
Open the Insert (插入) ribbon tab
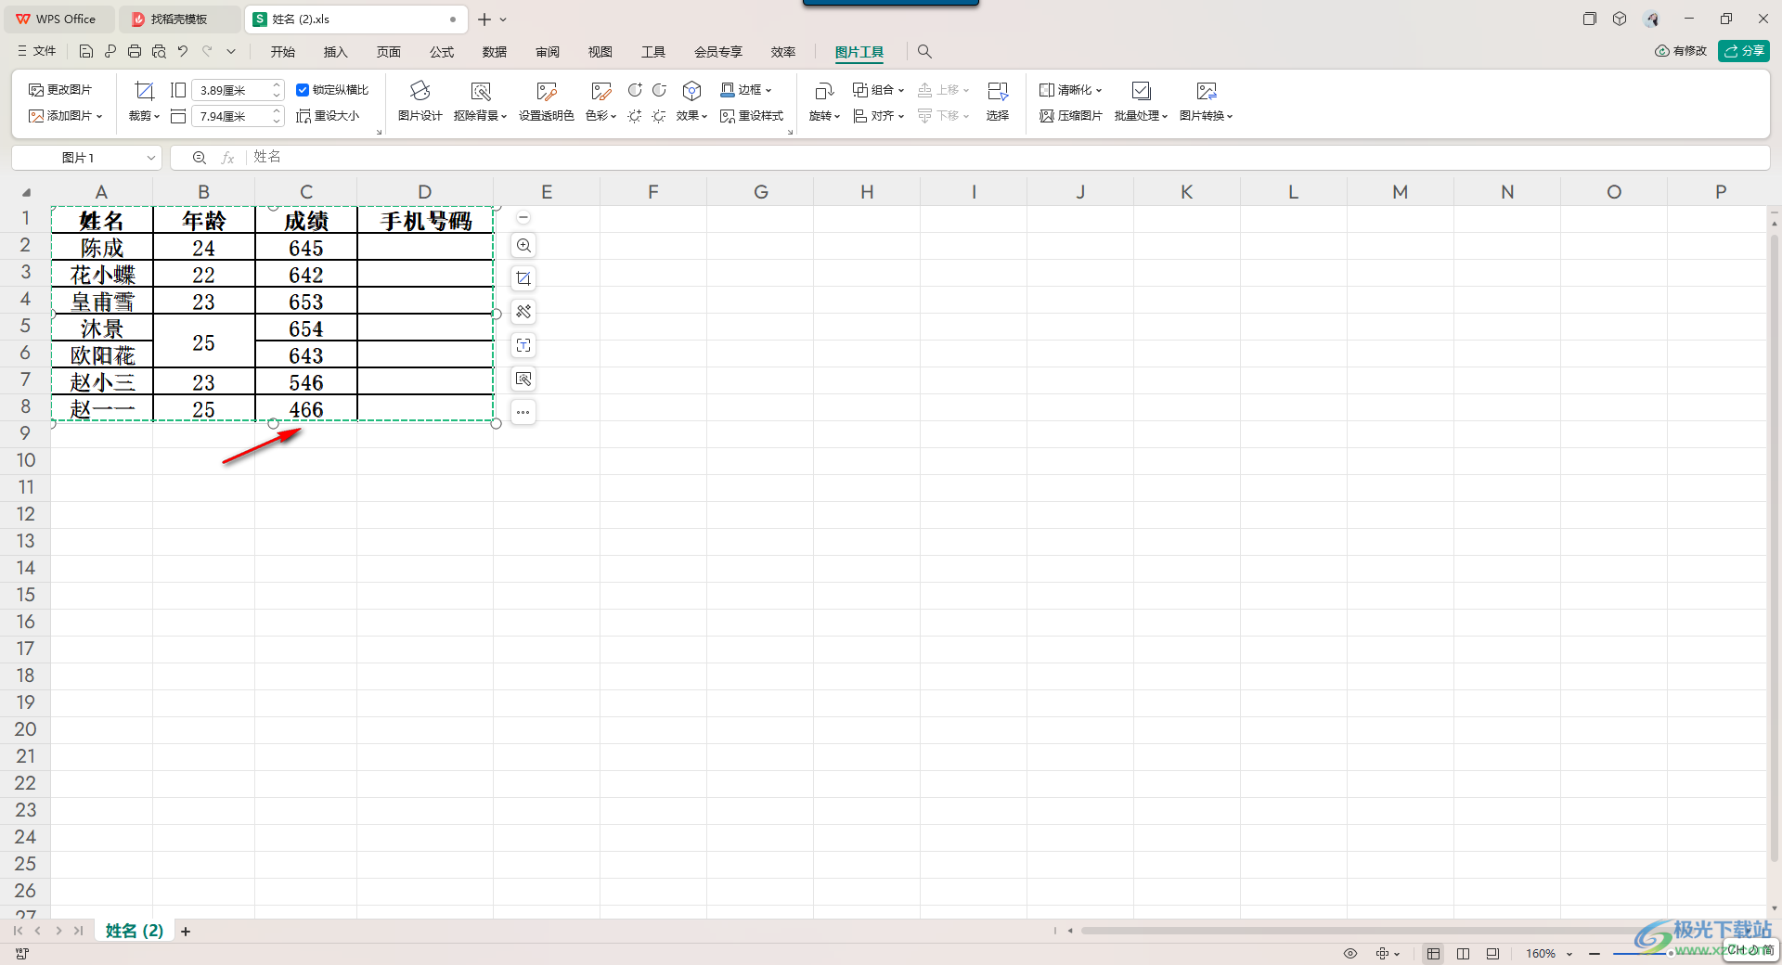tap(335, 52)
